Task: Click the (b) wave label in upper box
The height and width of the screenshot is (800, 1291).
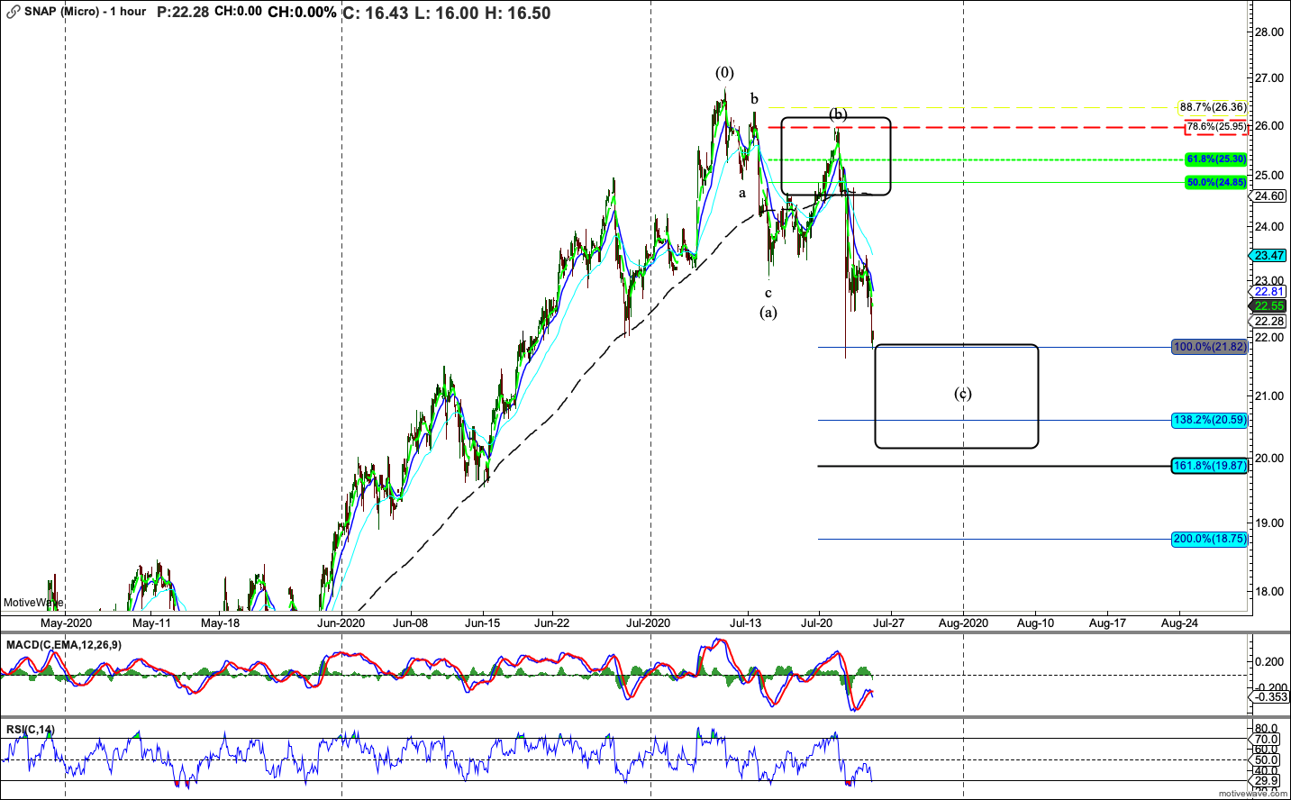Action: (838, 114)
